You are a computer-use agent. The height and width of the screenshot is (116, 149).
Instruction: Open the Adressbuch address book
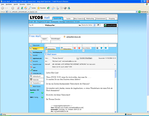click(37, 76)
